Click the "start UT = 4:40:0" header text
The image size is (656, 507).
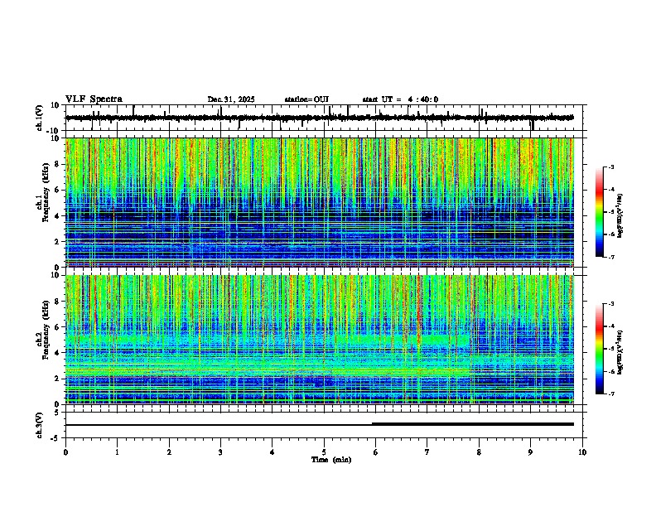(400, 99)
